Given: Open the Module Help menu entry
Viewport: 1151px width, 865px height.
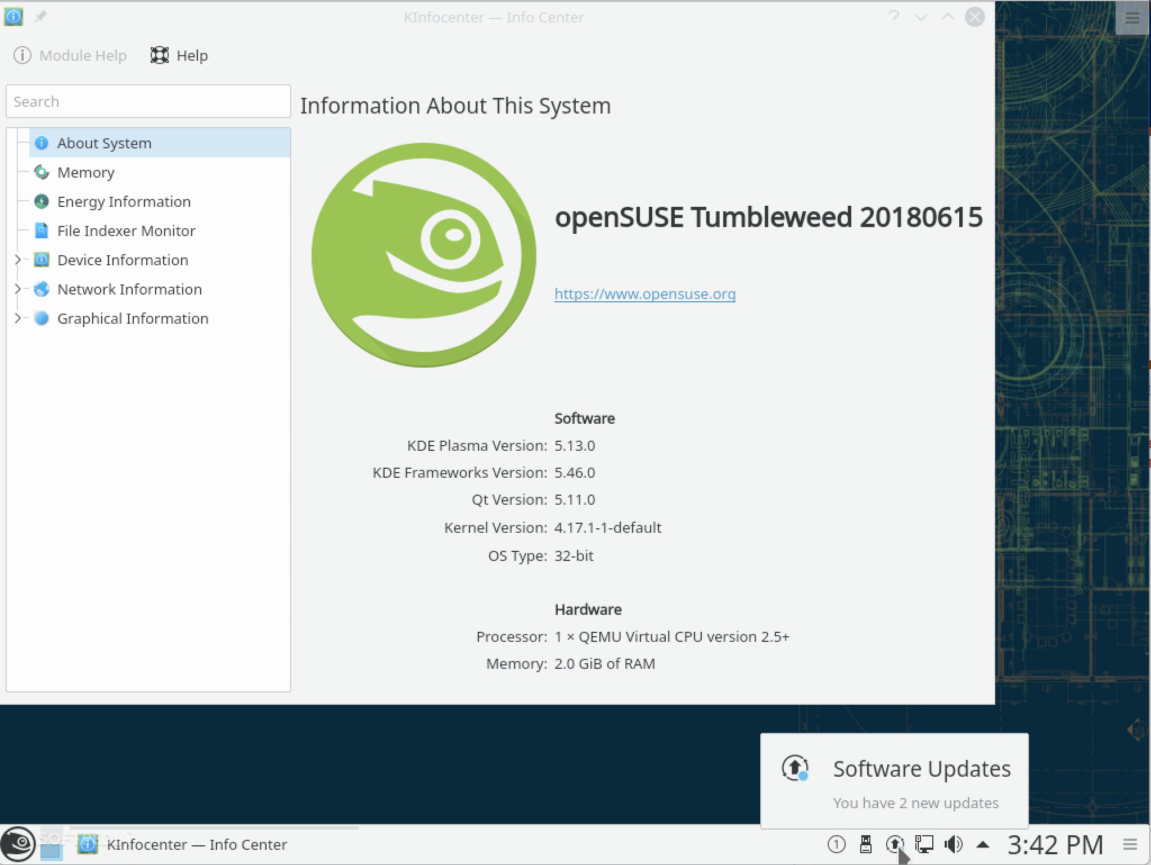Looking at the screenshot, I should tap(70, 55).
